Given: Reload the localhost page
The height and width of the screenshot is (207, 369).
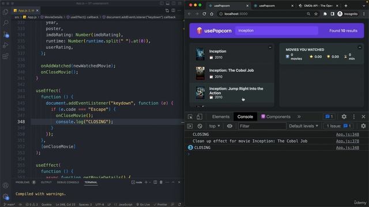Looking at the screenshot, I should tap(204, 14).
